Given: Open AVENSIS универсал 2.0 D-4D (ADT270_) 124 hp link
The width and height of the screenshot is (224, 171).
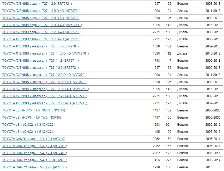Looking at the screenshot, I should tap(45, 75).
